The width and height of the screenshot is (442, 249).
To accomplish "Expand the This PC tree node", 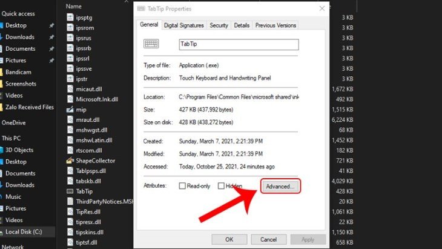I will point(12,138).
